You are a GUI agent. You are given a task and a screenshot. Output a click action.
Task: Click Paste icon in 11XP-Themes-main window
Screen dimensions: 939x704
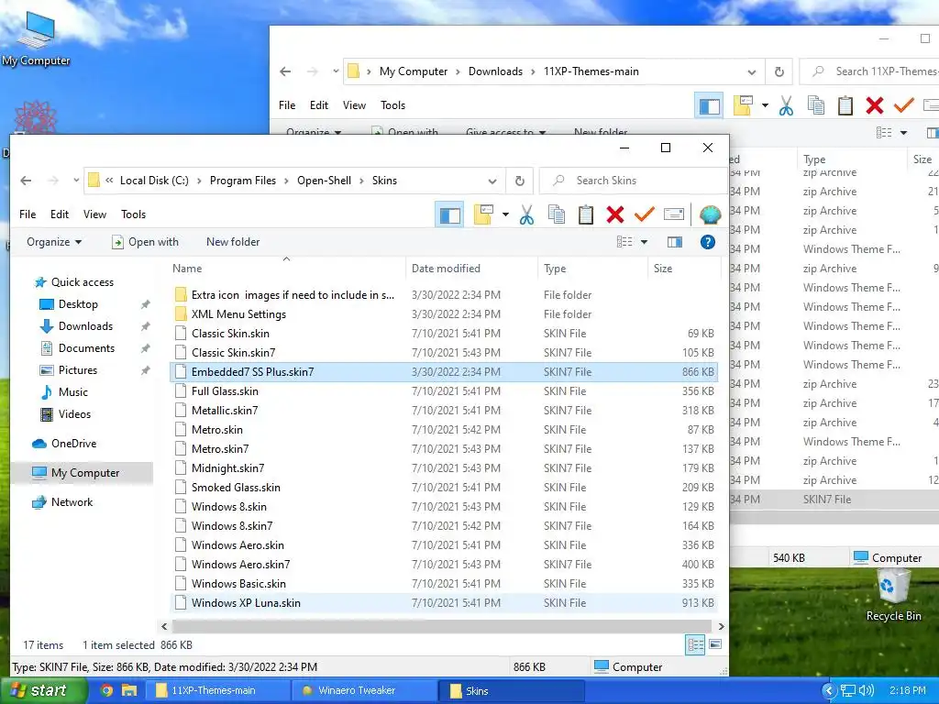point(845,106)
